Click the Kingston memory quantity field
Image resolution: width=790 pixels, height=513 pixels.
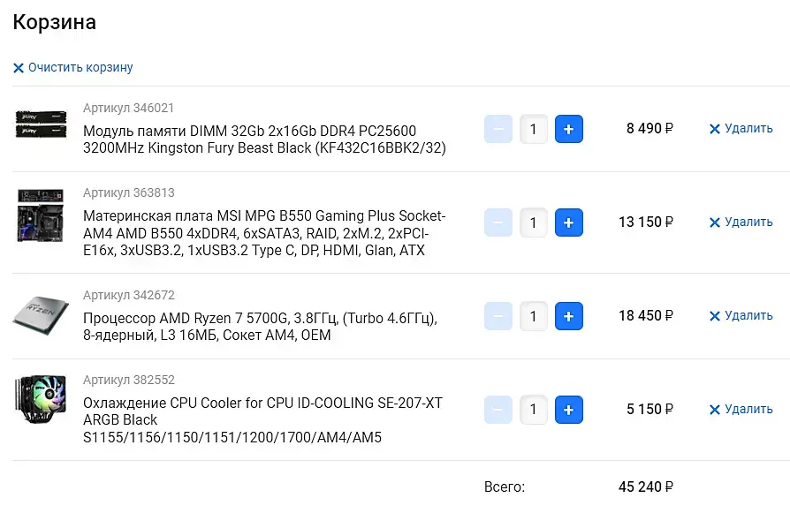[x=533, y=129]
